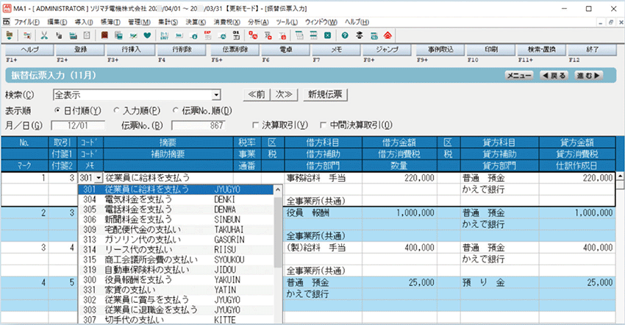Select the 入力順 display order radio button
625x325 pixels.
(118, 110)
